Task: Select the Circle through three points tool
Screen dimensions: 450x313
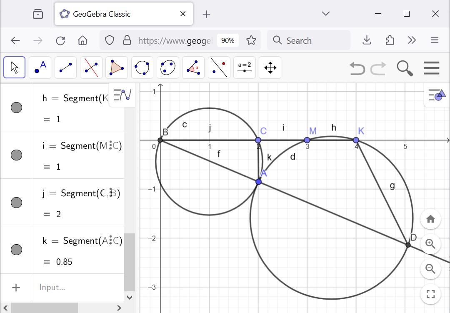Action: tap(142, 68)
